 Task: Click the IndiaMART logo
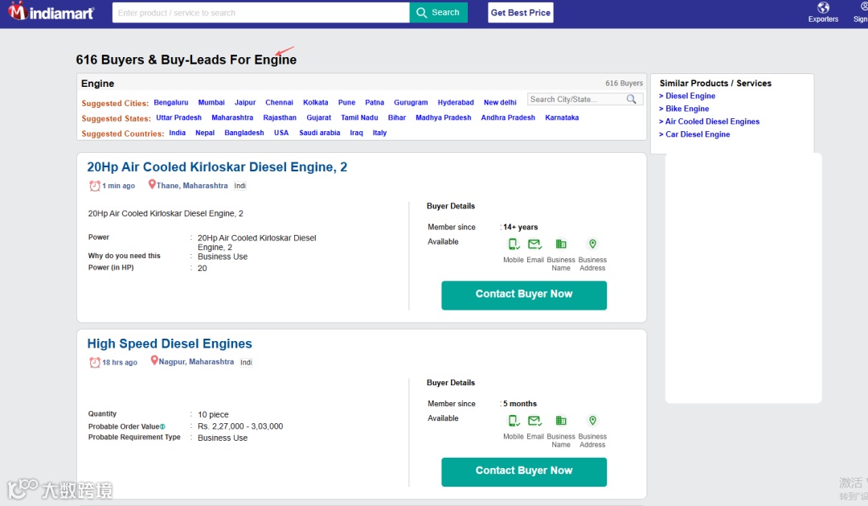click(x=51, y=11)
